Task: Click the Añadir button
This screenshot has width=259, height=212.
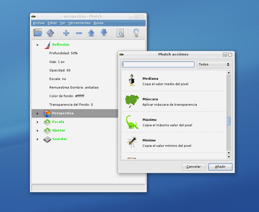Action: point(220,167)
